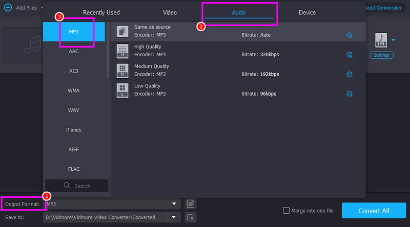Open settings gear for High Quality preset
The height and width of the screenshot is (227, 410).
[x=350, y=55]
